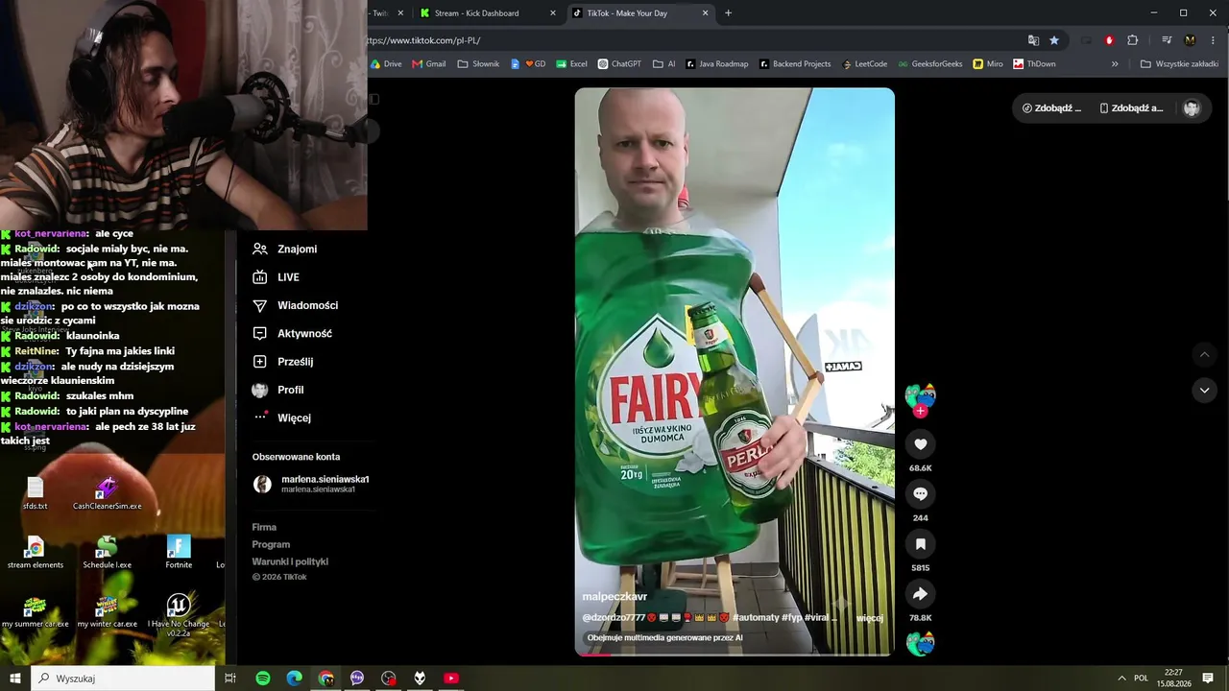Open the Słownik bookmarks folder
The width and height of the screenshot is (1229, 691).
pyautogui.click(x=478, y=64)
